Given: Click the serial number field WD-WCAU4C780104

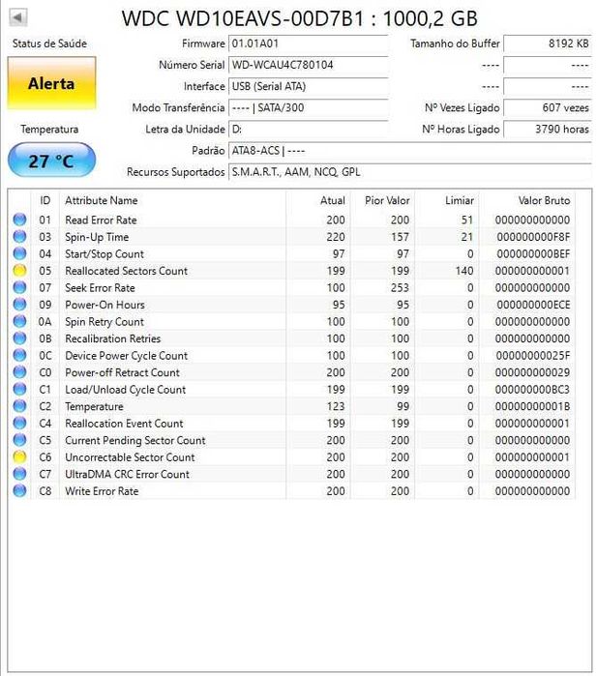Looking at the screenshot, I should coord(309,65).
